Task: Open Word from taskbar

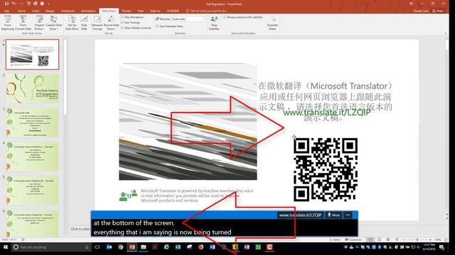Action: pyautogui.click(x=212, y=247)
